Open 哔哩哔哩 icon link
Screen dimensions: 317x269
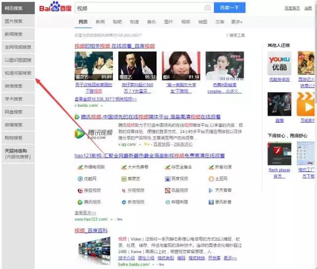(176, 202)
